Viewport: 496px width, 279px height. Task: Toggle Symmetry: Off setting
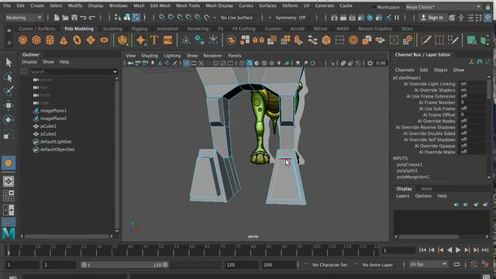coord(290,18)
